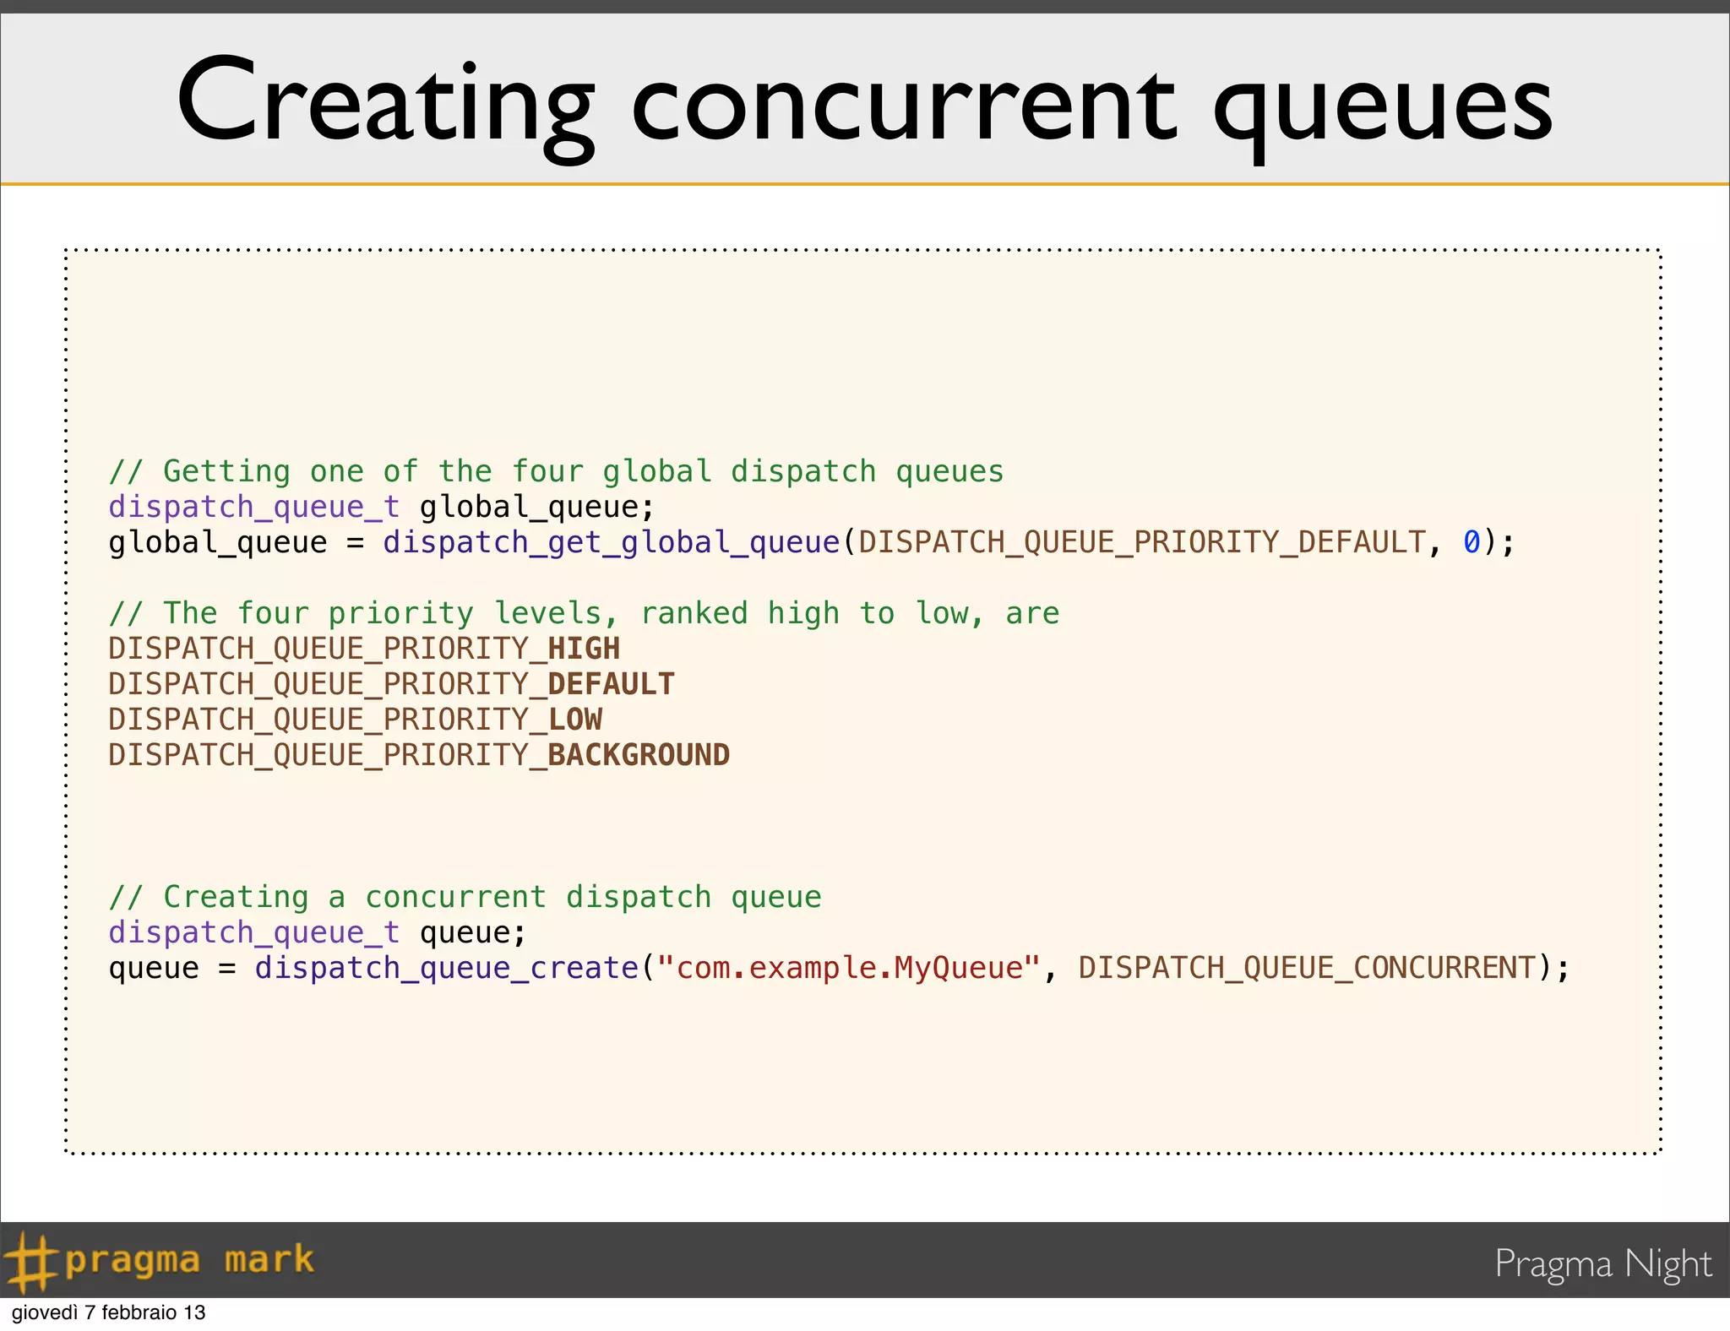Click DISPATCH_QUEUE_PRIORITY_DEFAULT inside the function call
This screenshot has width=1730, height=1331.
[x=1142, y=542]
